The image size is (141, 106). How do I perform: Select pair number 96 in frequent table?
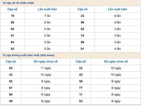coord(82,23)
